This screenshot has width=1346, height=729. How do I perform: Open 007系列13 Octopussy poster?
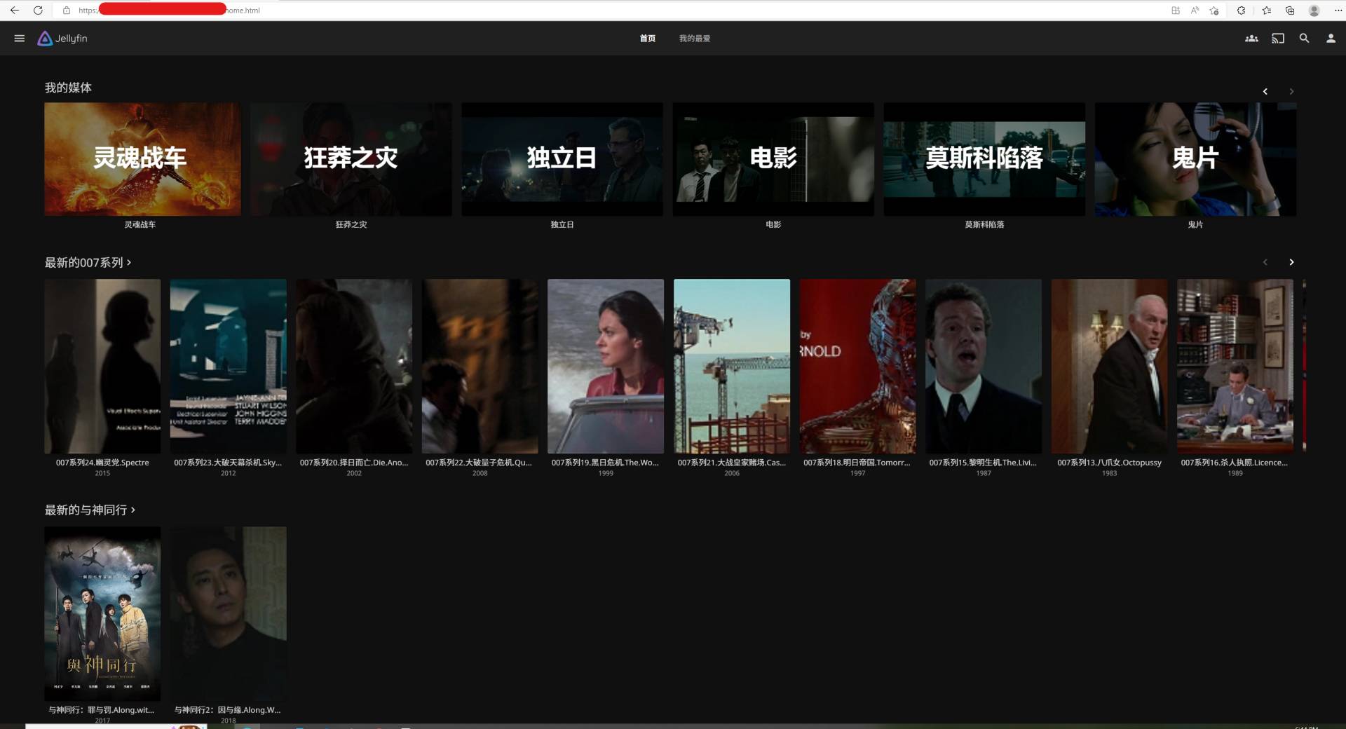point(1109,366)
